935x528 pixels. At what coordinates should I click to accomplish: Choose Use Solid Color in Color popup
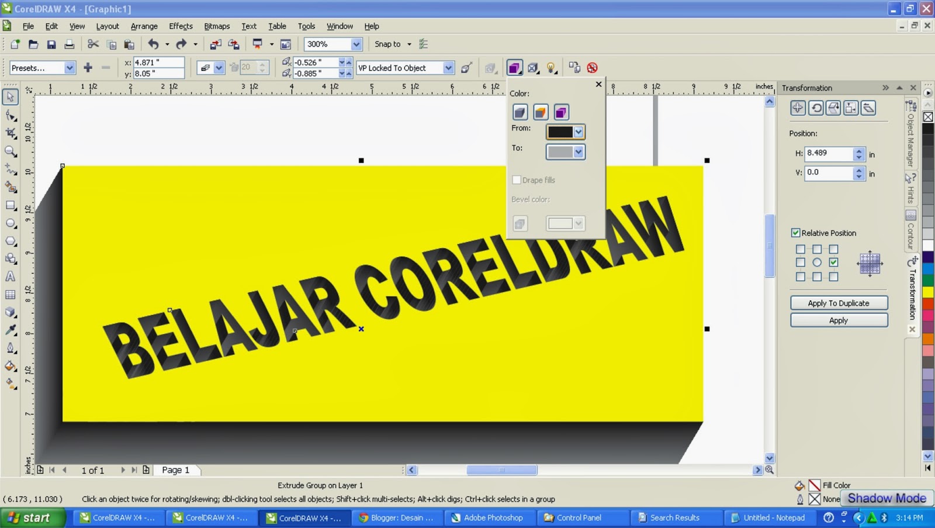click(541, 112)
